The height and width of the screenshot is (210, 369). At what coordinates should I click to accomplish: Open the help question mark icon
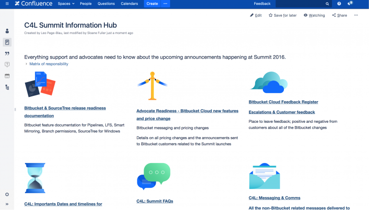(x=339, y=4)
